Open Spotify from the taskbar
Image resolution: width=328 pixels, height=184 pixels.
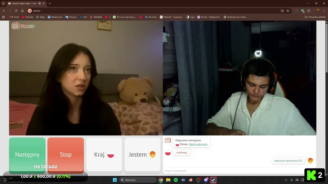[176, 180]
